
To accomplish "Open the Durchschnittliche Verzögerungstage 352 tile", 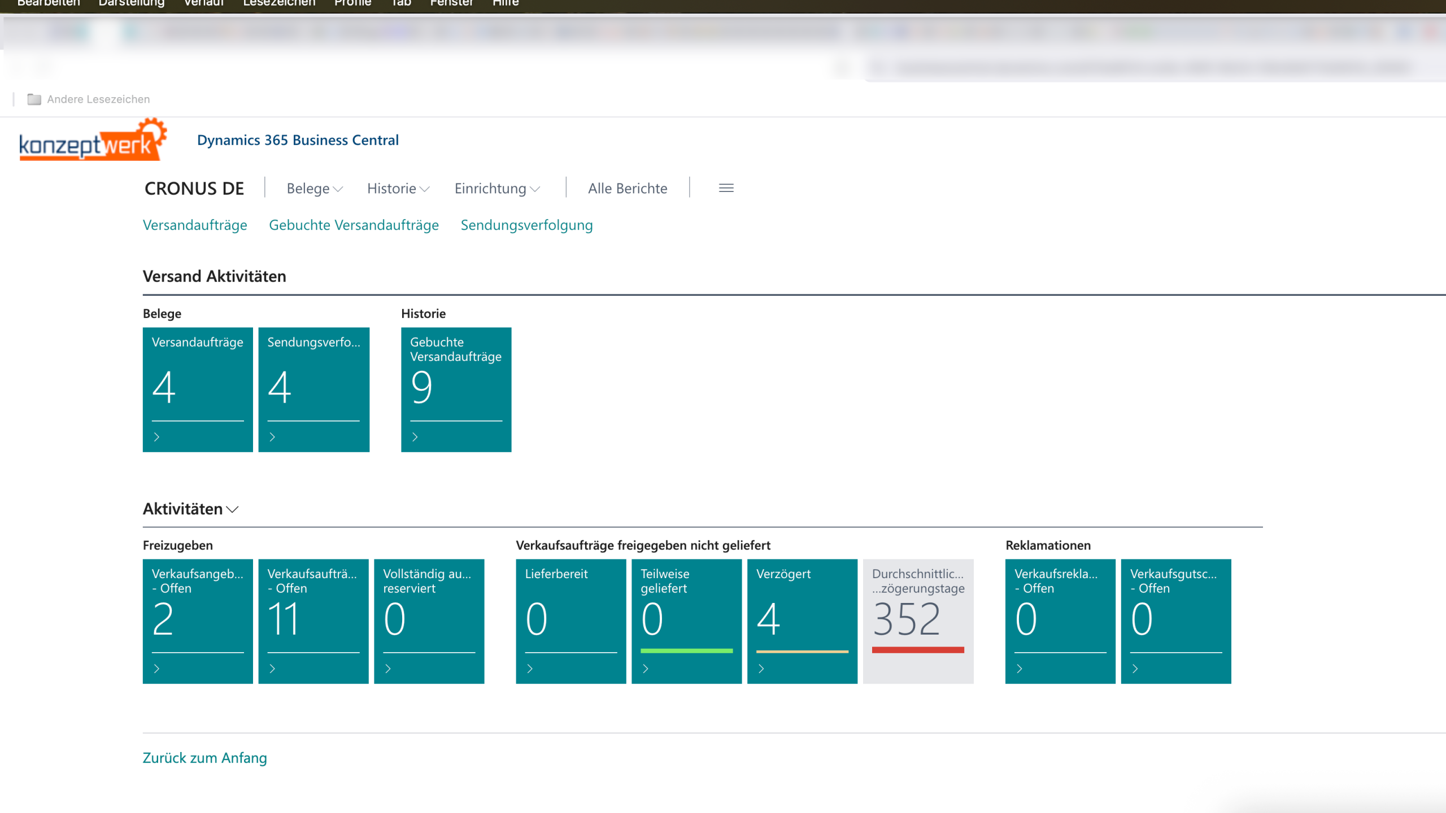I will (918, 620).
